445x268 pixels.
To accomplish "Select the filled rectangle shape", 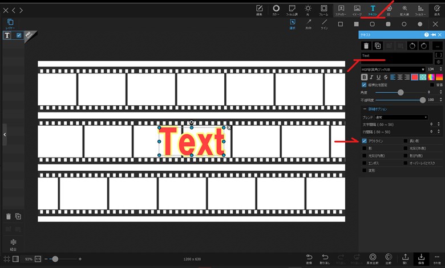I will coord(356,24).
